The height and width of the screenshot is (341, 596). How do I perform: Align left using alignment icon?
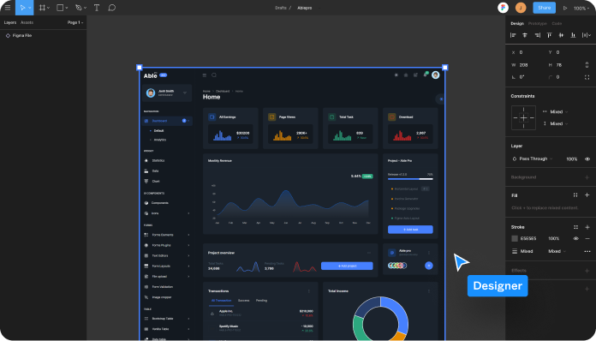(513, 35)
